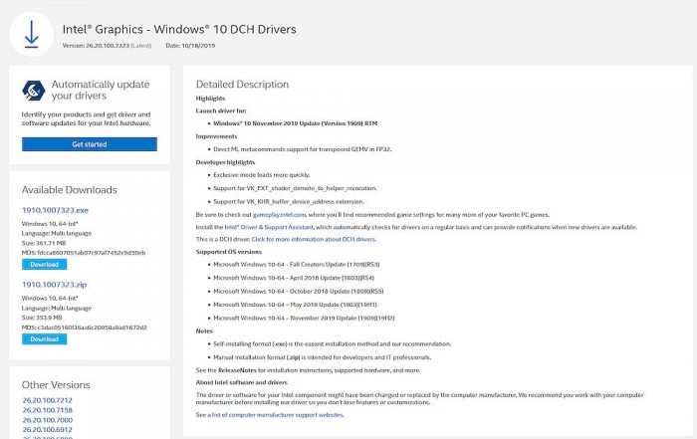Click the MD5 hash of the .exe file
The height and width of the screenshot is (439, 697).
(84, 253)
